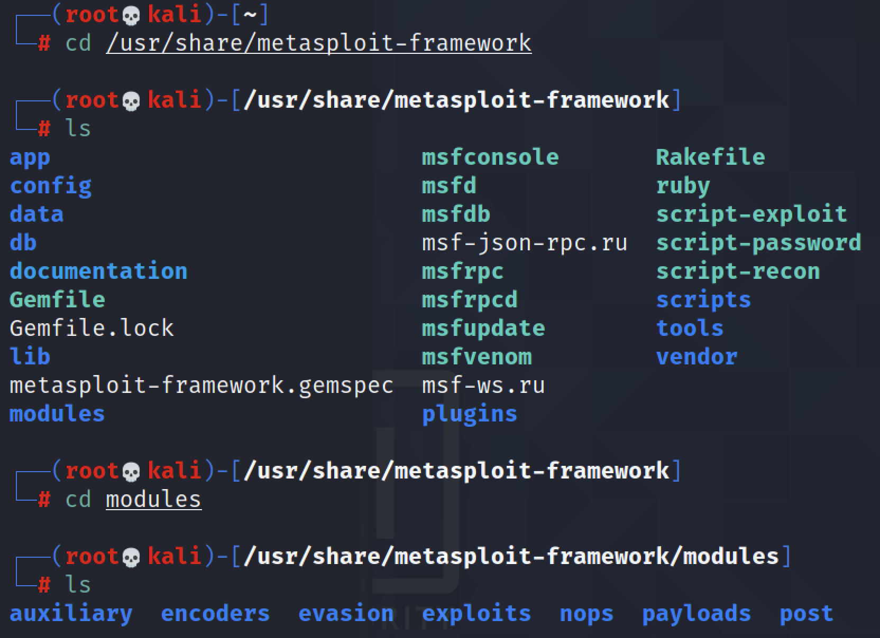Click the underlined 'modules' argument after cd
The width and height of the screenshot is (880, 638).
pos(153,500)
